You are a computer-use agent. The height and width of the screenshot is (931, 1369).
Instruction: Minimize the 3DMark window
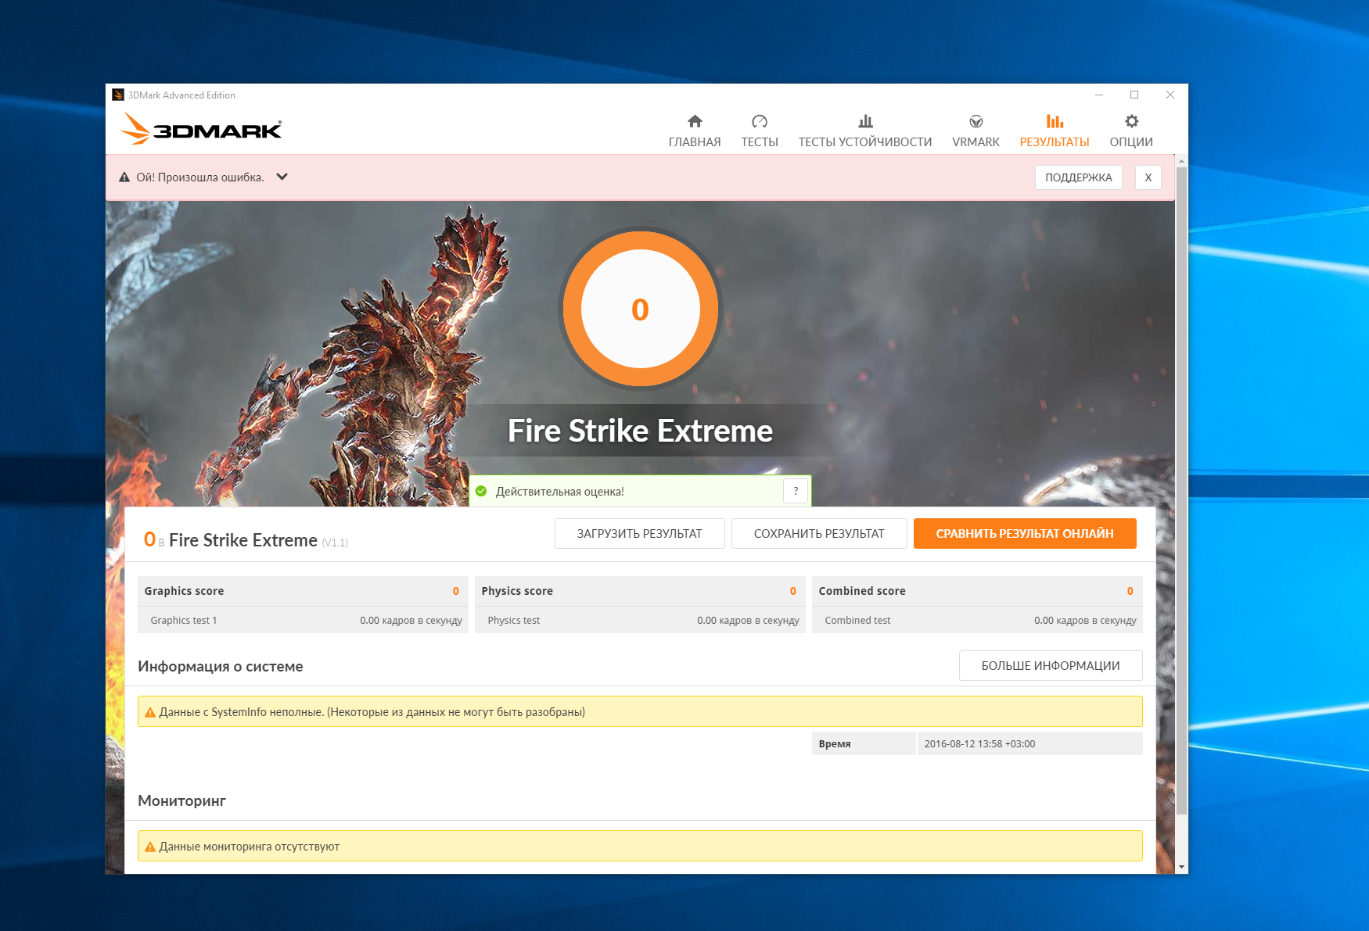1099,95
